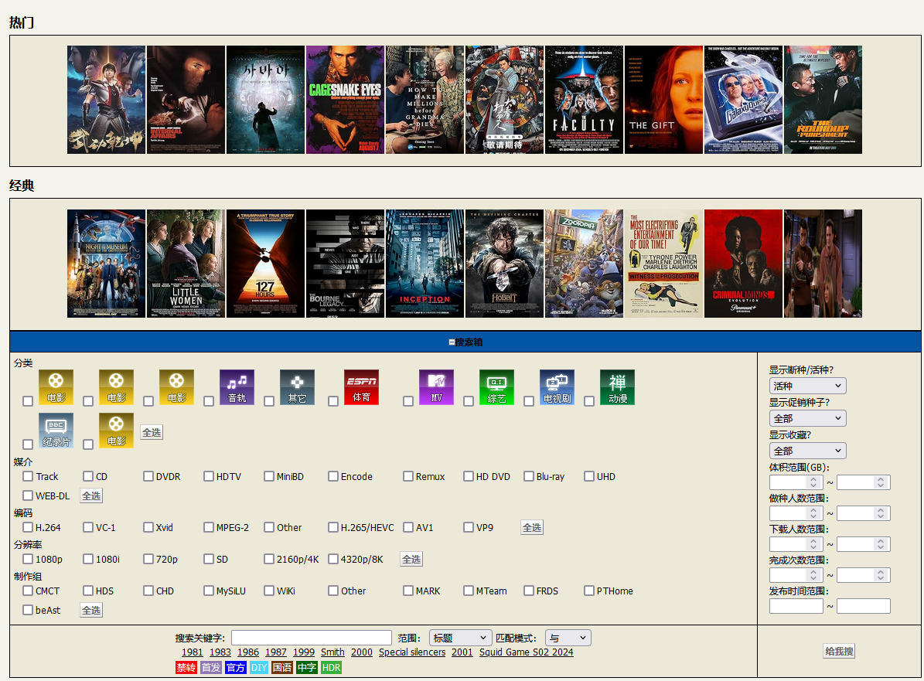Click the red 禁转 tag
The image size is (924, 681).
coord(186,667)
